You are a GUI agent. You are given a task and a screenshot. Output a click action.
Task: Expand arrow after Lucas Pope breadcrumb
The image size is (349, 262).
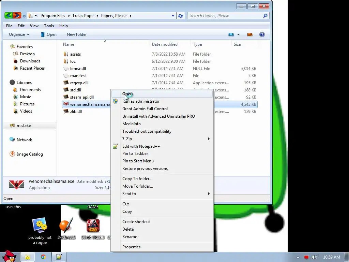(97, 16)
